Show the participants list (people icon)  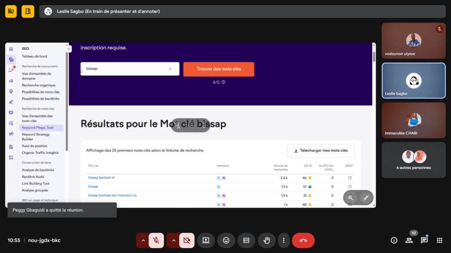point(409,240)
